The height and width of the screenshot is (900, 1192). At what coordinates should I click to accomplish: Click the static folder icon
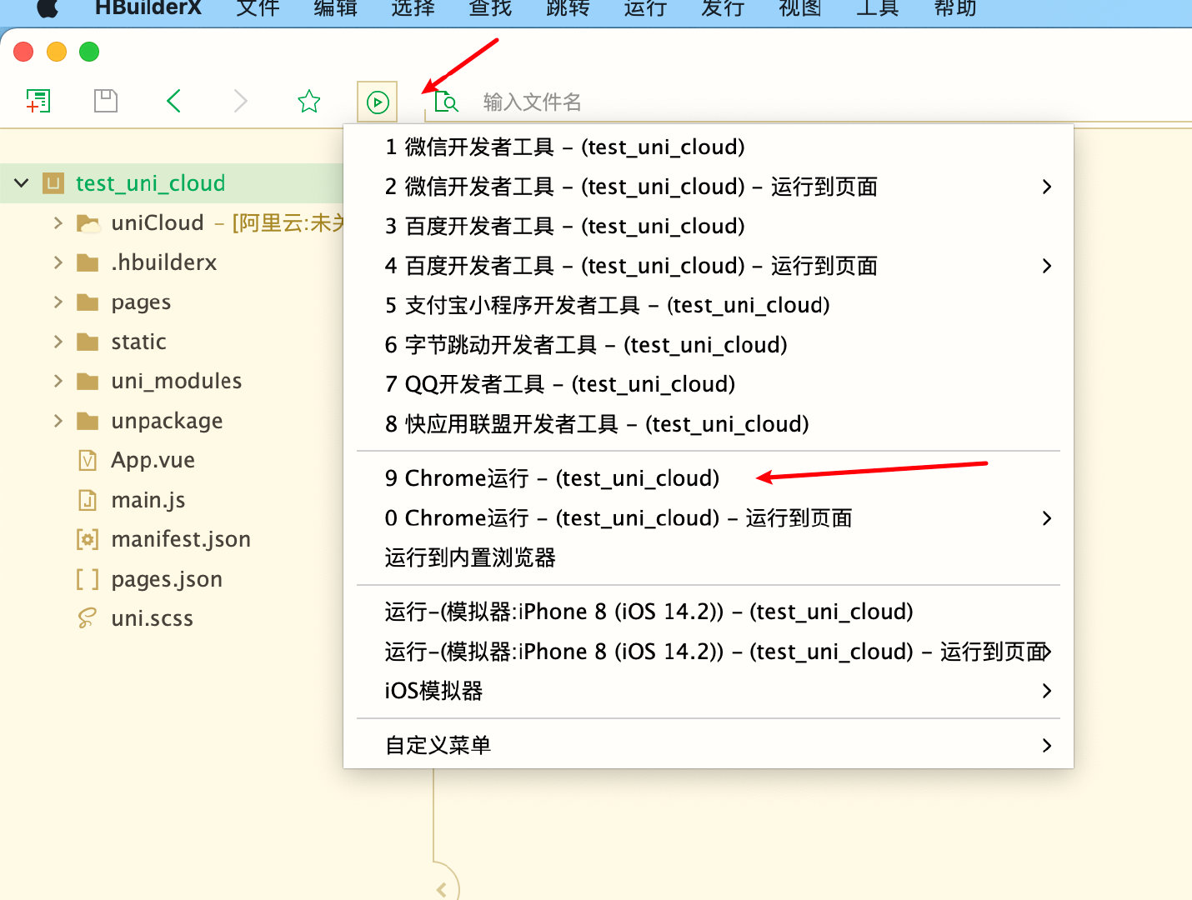point(88,342)
